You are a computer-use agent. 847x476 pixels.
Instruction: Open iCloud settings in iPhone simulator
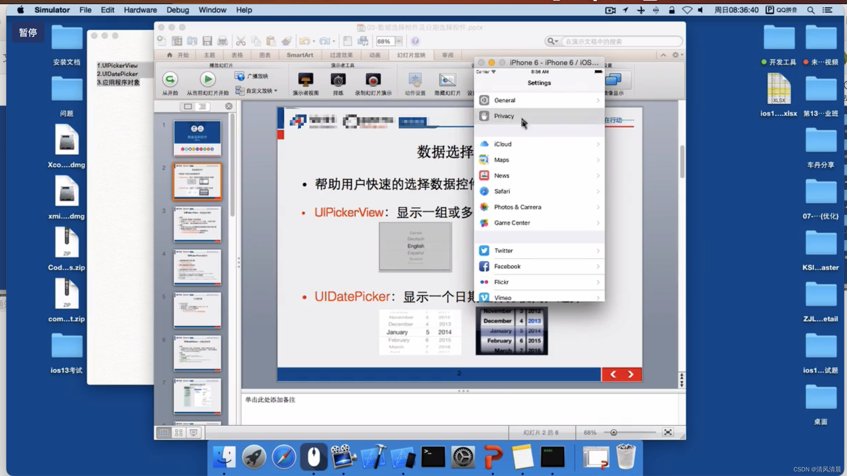539,143
